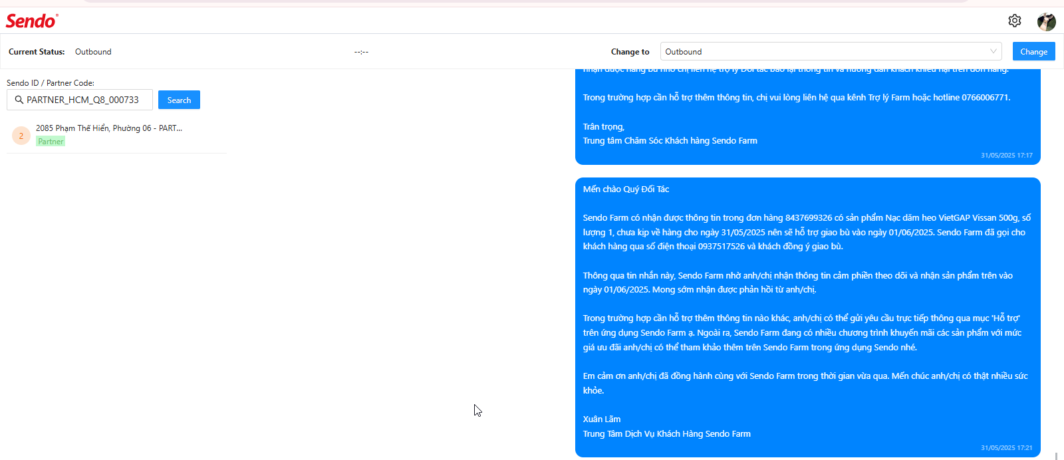Expand the Change to dropdown arrow
1064x460 pixels.
[993, 51]
